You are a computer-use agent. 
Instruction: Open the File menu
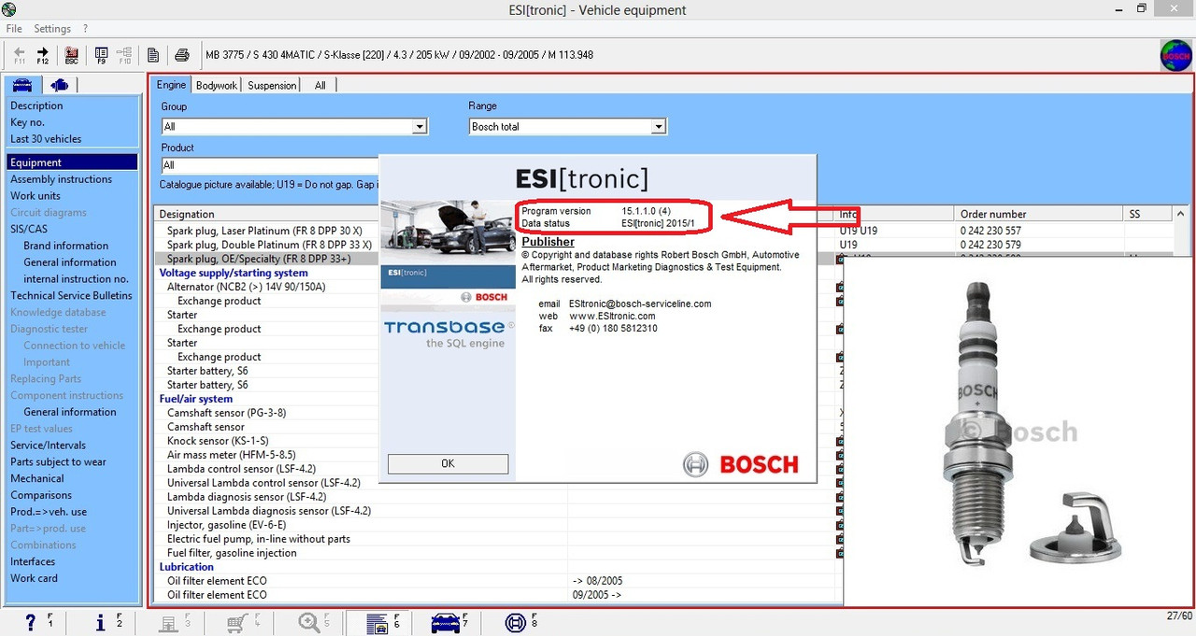14,29
